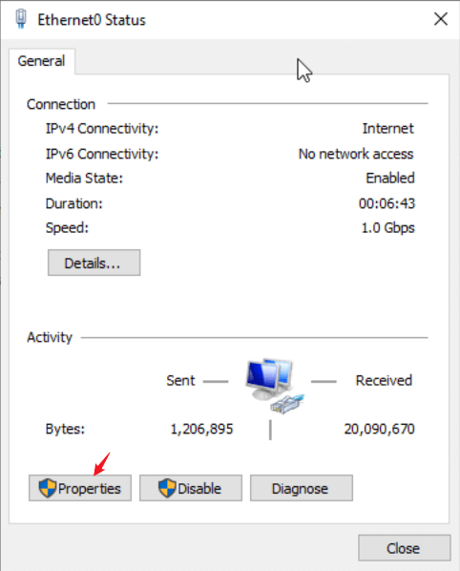Run Diagnose on the connection

click(x=302, y=488)
